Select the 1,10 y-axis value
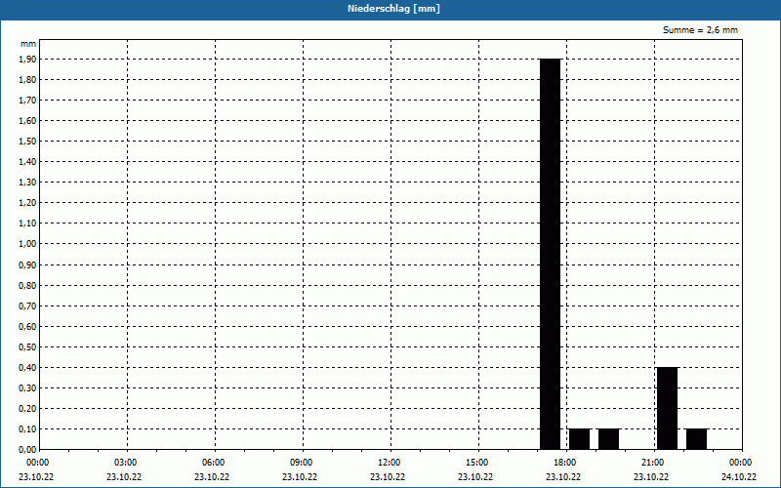 (27, 224)
